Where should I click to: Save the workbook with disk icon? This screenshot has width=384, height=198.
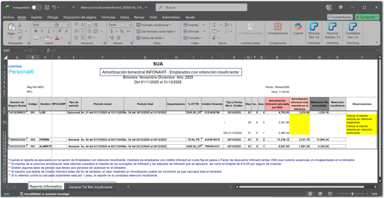pyautogui.click(x=46, y=7)
